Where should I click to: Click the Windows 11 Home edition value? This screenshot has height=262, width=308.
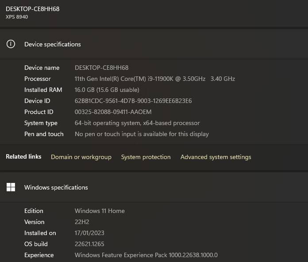[100, 211]
